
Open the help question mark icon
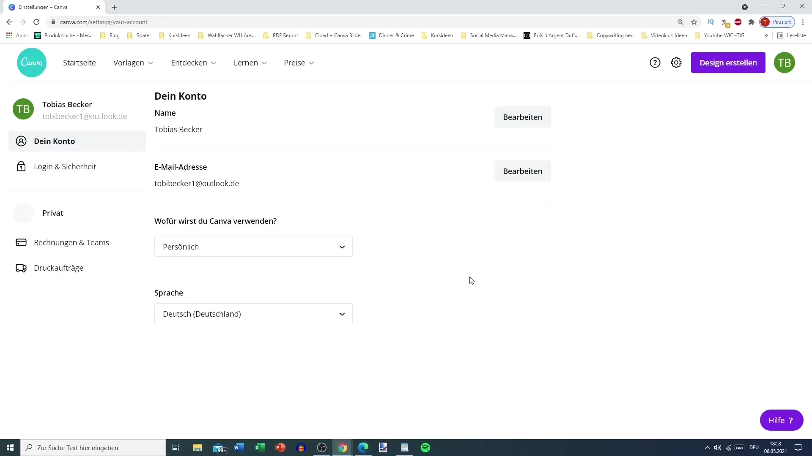[655, 62]
